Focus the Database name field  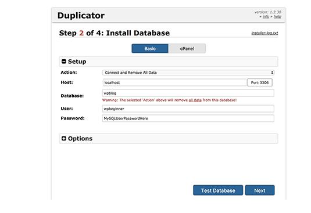tap(188, 93)
